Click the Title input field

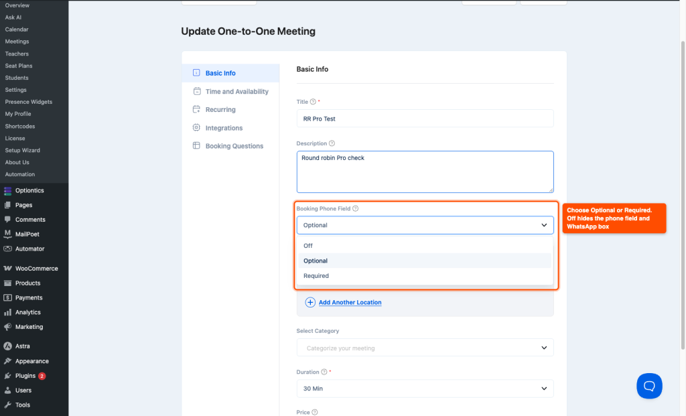(x=425, y=119)
